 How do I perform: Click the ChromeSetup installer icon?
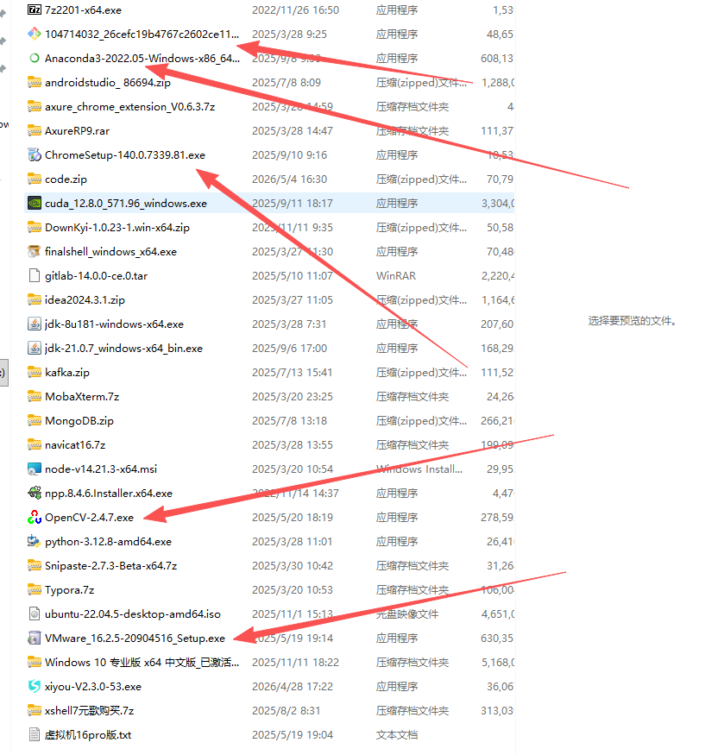pos(35,154)
